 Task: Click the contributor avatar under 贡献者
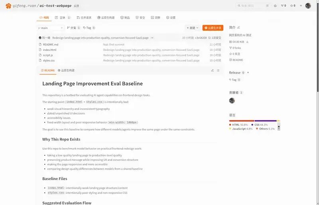pos(232,101)
